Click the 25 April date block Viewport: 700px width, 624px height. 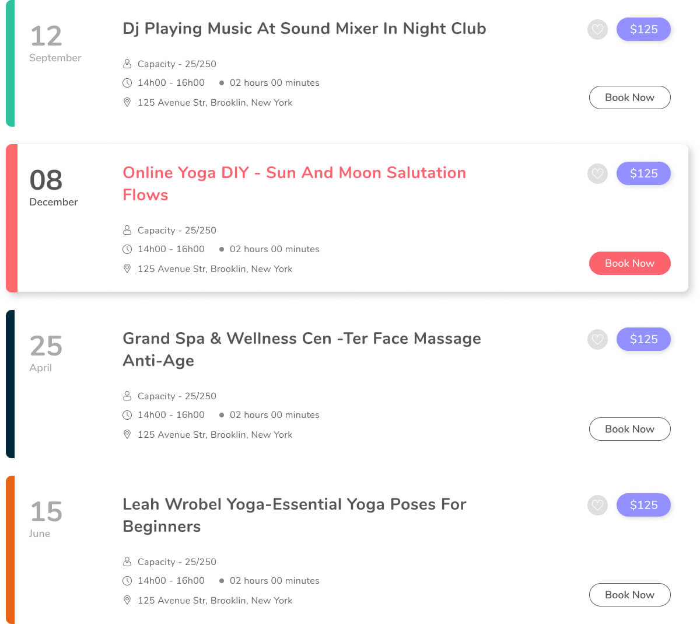(x=45, y=352)
